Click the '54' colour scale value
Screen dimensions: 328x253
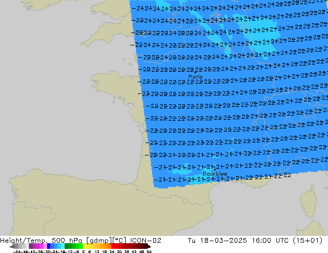tap(149, 251)
